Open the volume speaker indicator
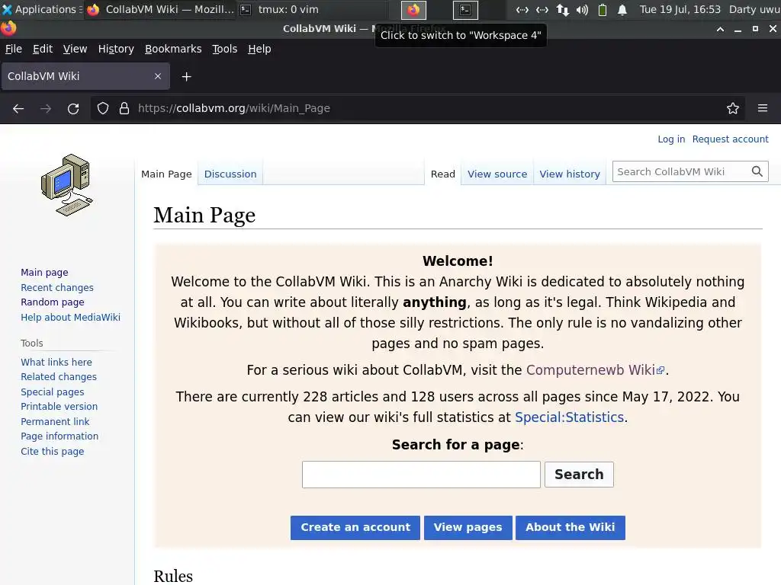Viewport: 781px width, 585px height. tap(582, 9)
